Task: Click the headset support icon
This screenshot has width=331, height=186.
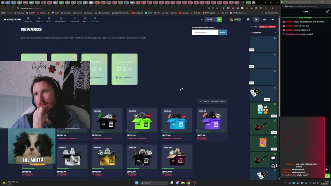Action: [273, 166]
